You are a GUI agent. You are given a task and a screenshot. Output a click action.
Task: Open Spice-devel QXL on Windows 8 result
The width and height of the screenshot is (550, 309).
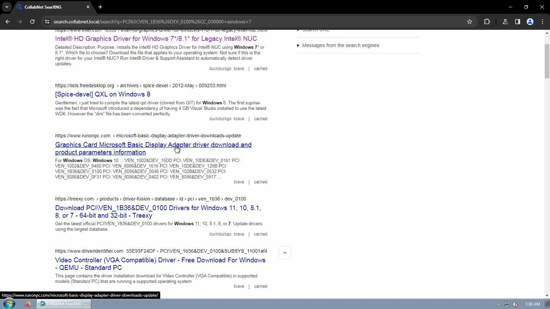(x=103, y=94)
